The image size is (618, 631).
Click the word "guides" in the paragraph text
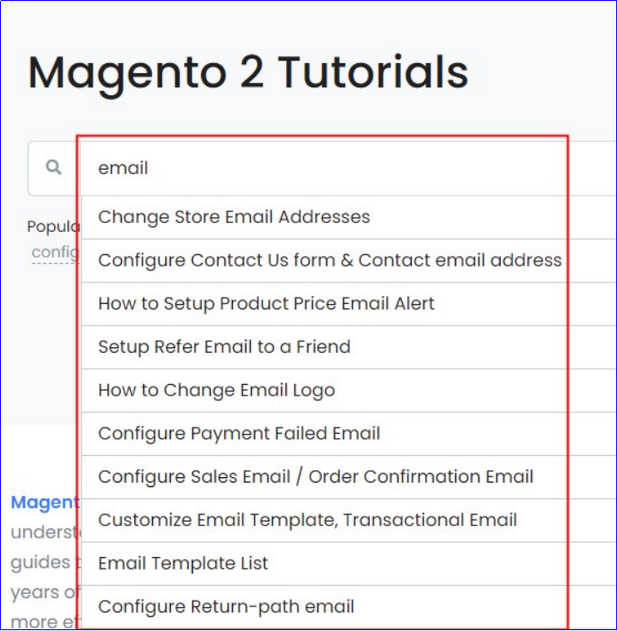[40, 563]
